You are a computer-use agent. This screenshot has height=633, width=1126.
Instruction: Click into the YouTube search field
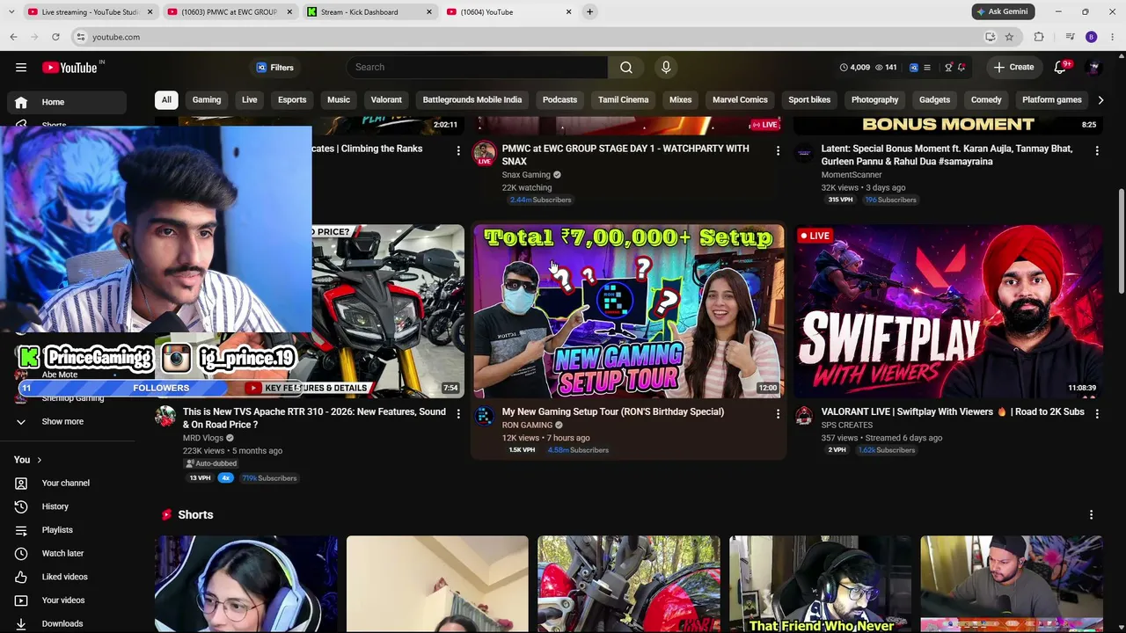(477, 67)
